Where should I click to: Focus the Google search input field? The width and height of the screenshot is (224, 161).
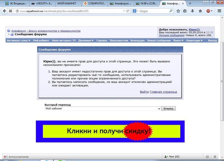click(x=154, y=11)
